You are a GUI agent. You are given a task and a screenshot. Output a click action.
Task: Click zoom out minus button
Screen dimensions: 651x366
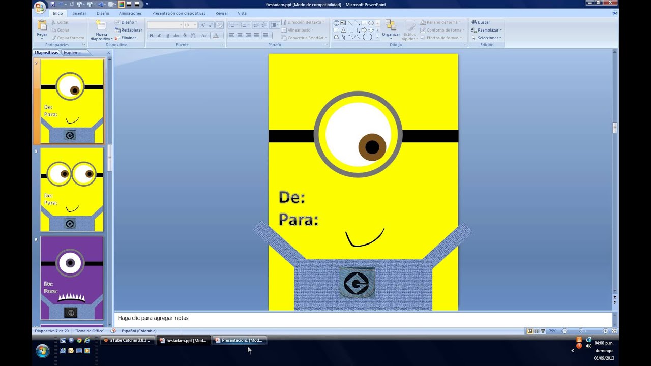564,331
